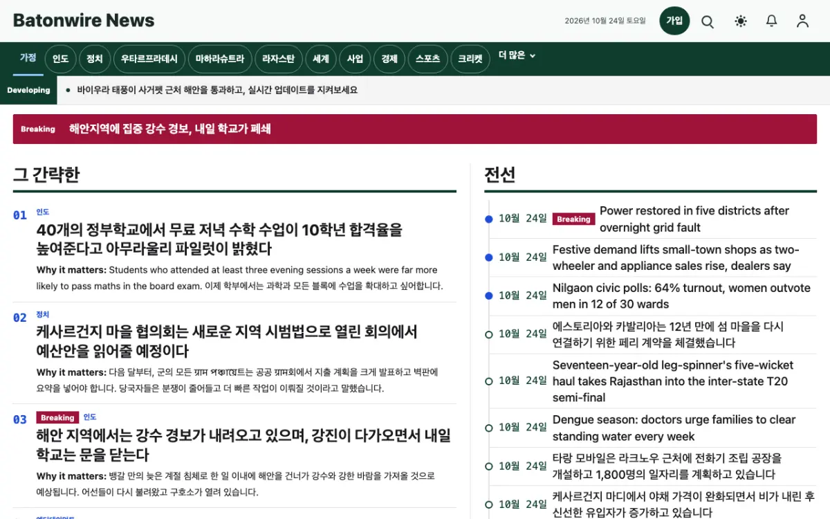Open the 바이우라 태풍 ticker headline
This screenshot has height=519, width=830.
click(x=217, y=90)
